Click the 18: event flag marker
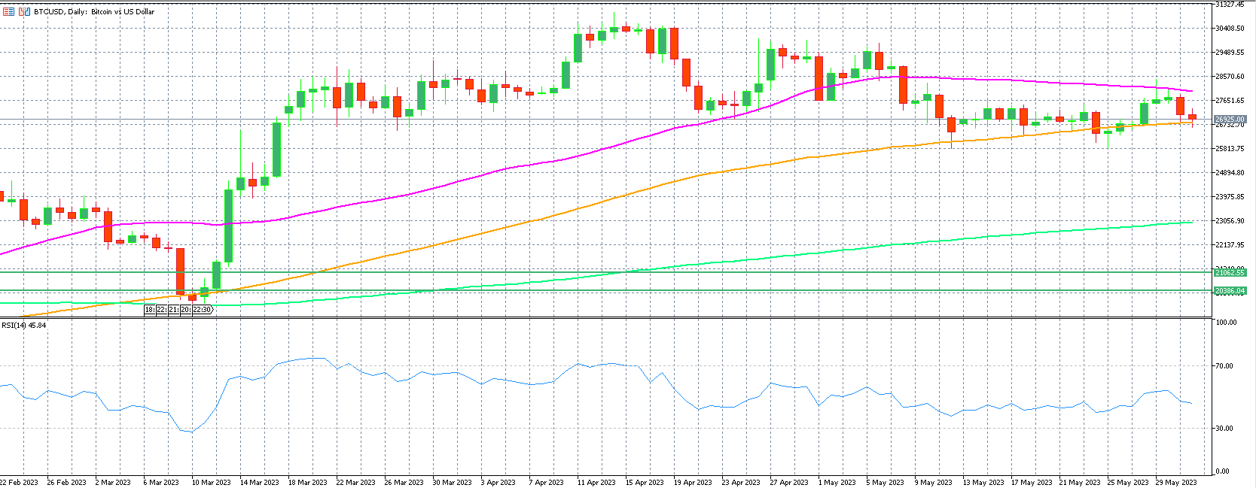The width and height of the screenshot is (1256, 488). (150, 310)
